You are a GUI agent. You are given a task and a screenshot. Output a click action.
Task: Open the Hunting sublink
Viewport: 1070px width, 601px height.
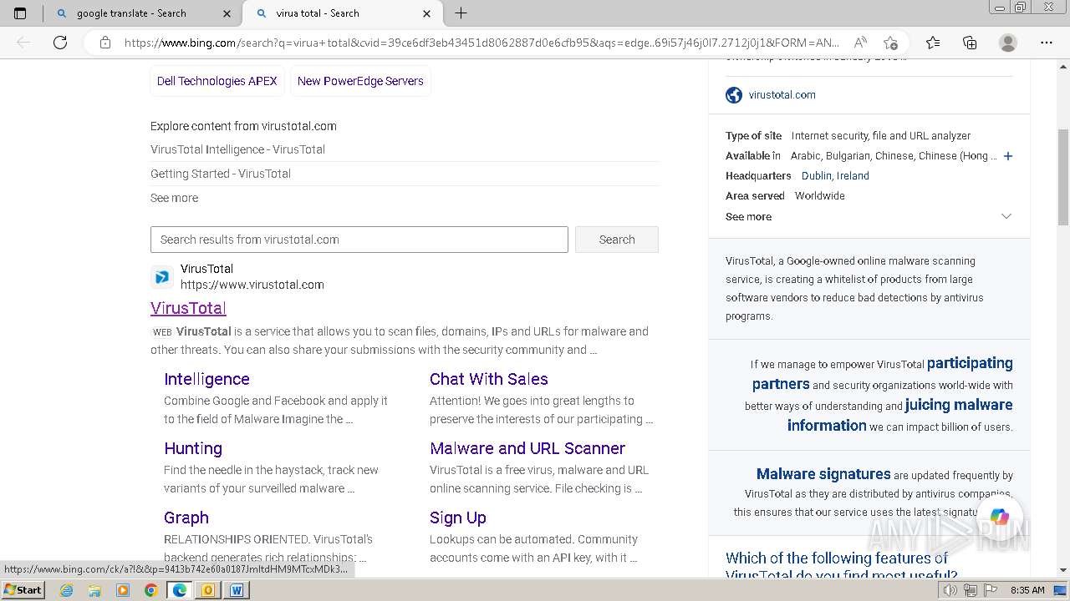coord(193,448)
